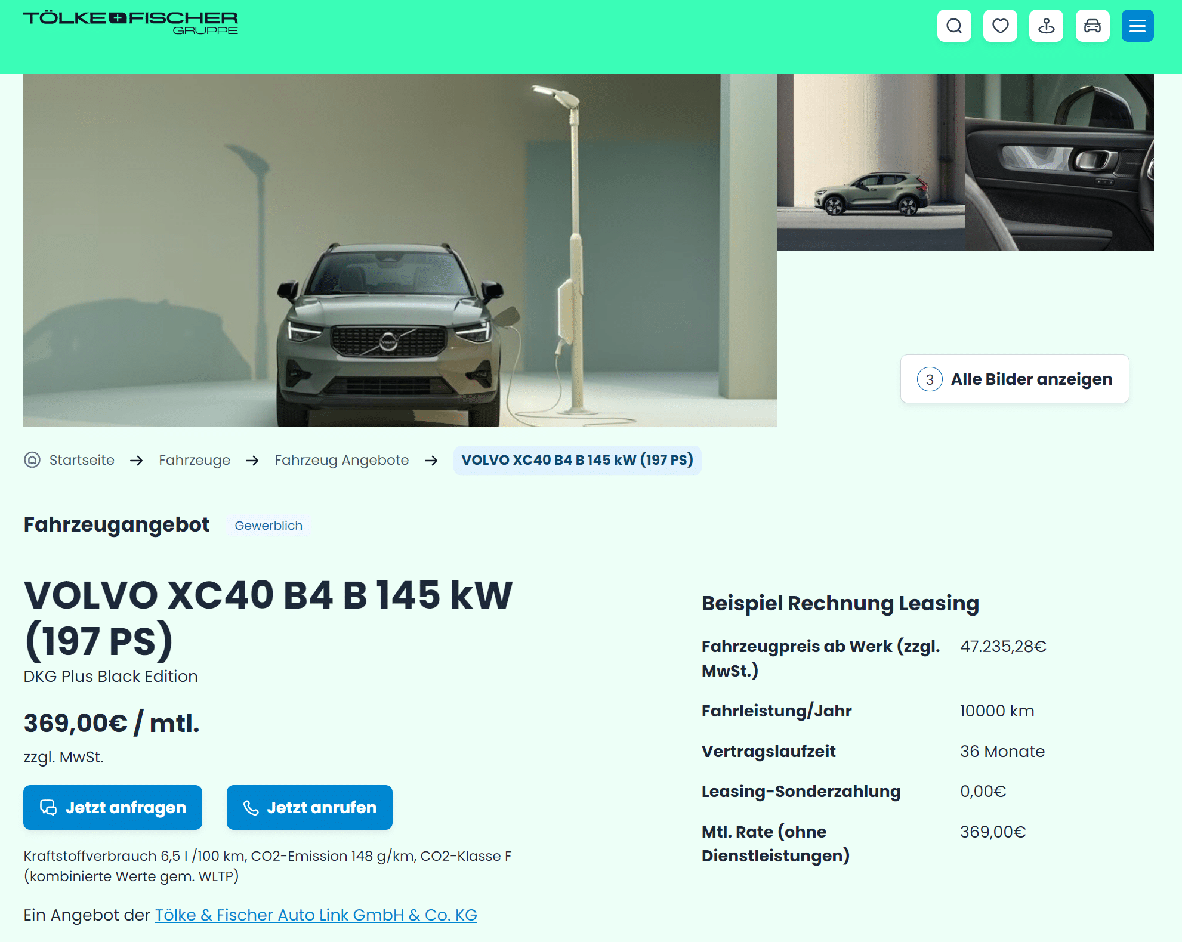The height and width of the screenshot is (942, 1182).
Task: Open the main front-view Volvo photo
Action: tap(400, 251)
